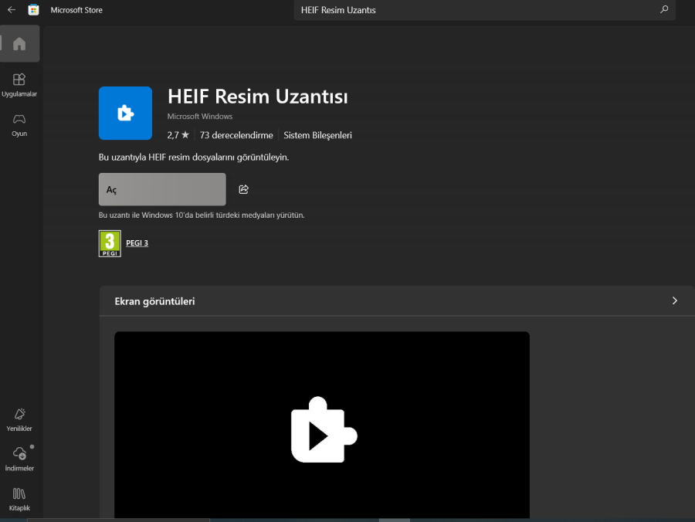Click the 73 derecelendirme link
This screenshot has width=695, height=522.
pos(236,134)
